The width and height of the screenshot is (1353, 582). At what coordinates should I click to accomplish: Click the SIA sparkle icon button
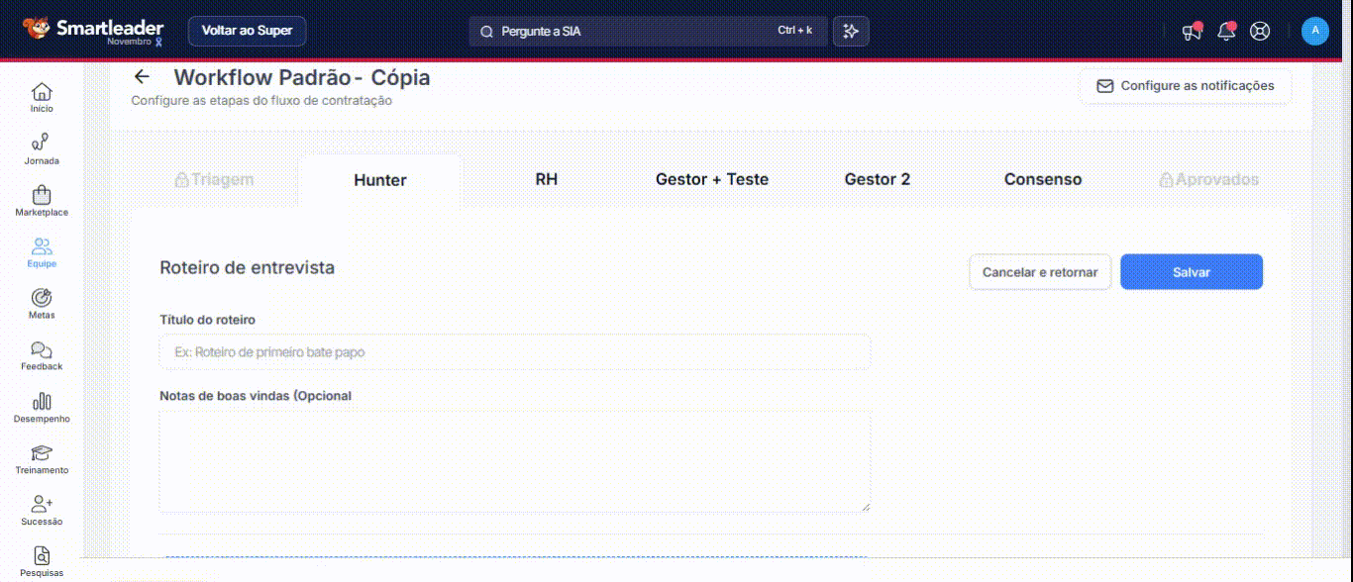click(850, 32)
